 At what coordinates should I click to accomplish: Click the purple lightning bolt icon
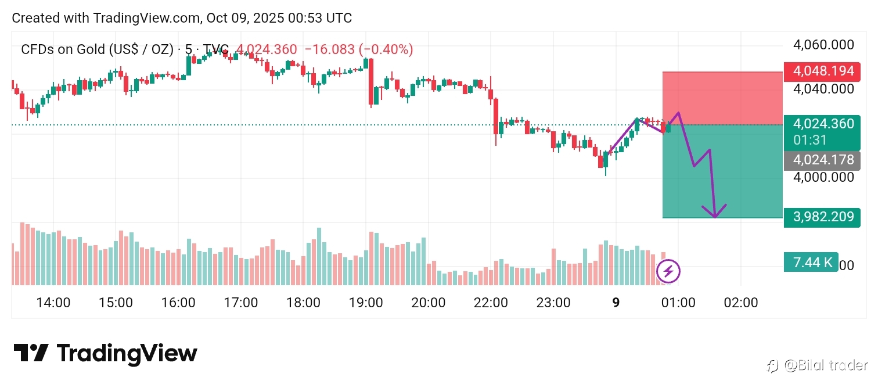[x=668, y=271]
